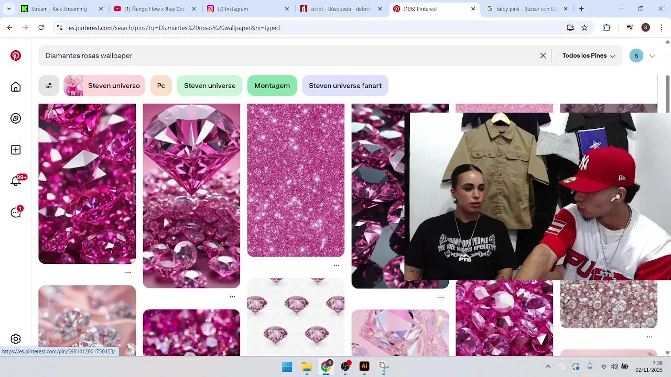Open more options under the glitter pin

coord(337,265)
